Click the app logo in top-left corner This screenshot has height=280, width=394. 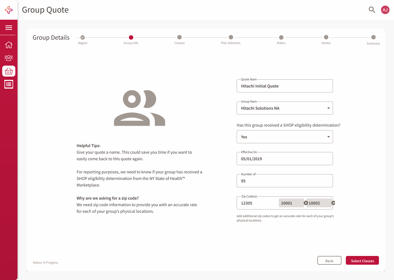pos(9,10)
